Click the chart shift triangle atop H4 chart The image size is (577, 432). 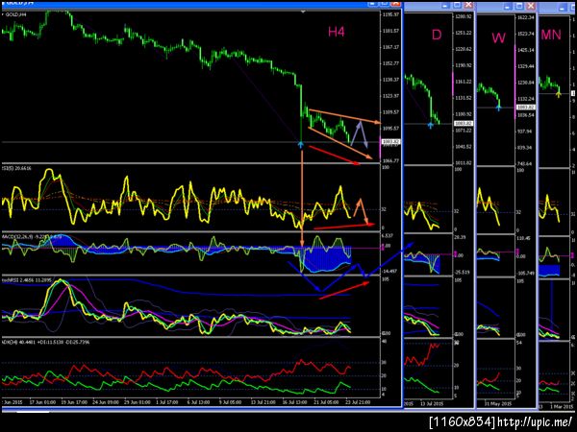point(303,12)
